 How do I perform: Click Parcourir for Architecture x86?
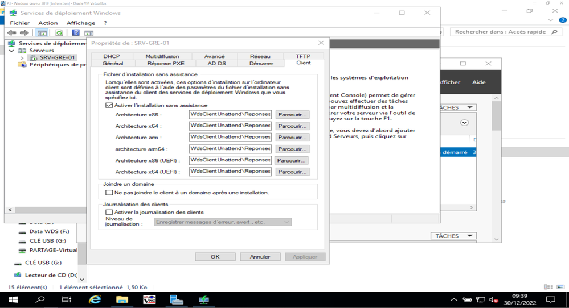tap(293, 115)
